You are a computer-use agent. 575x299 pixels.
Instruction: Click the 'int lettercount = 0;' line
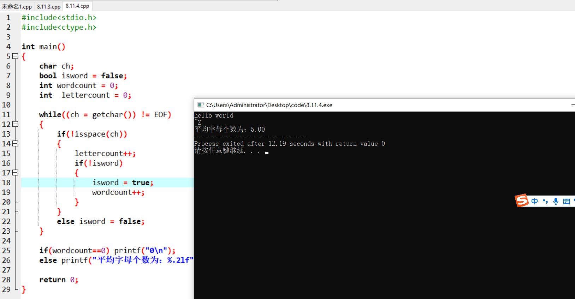(85, 95)
